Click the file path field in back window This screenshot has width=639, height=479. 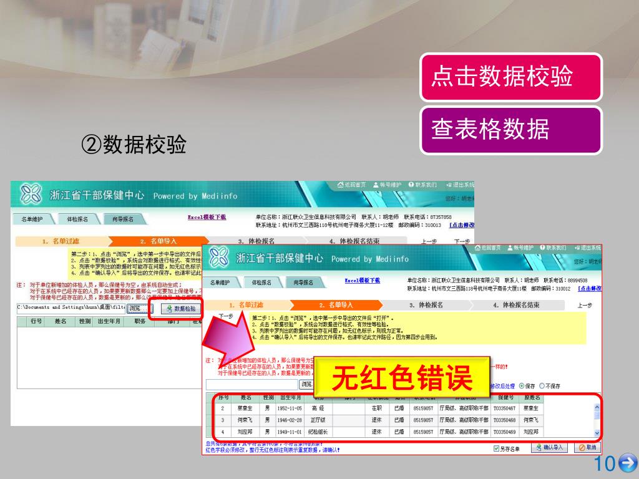[x=71, y=308]
